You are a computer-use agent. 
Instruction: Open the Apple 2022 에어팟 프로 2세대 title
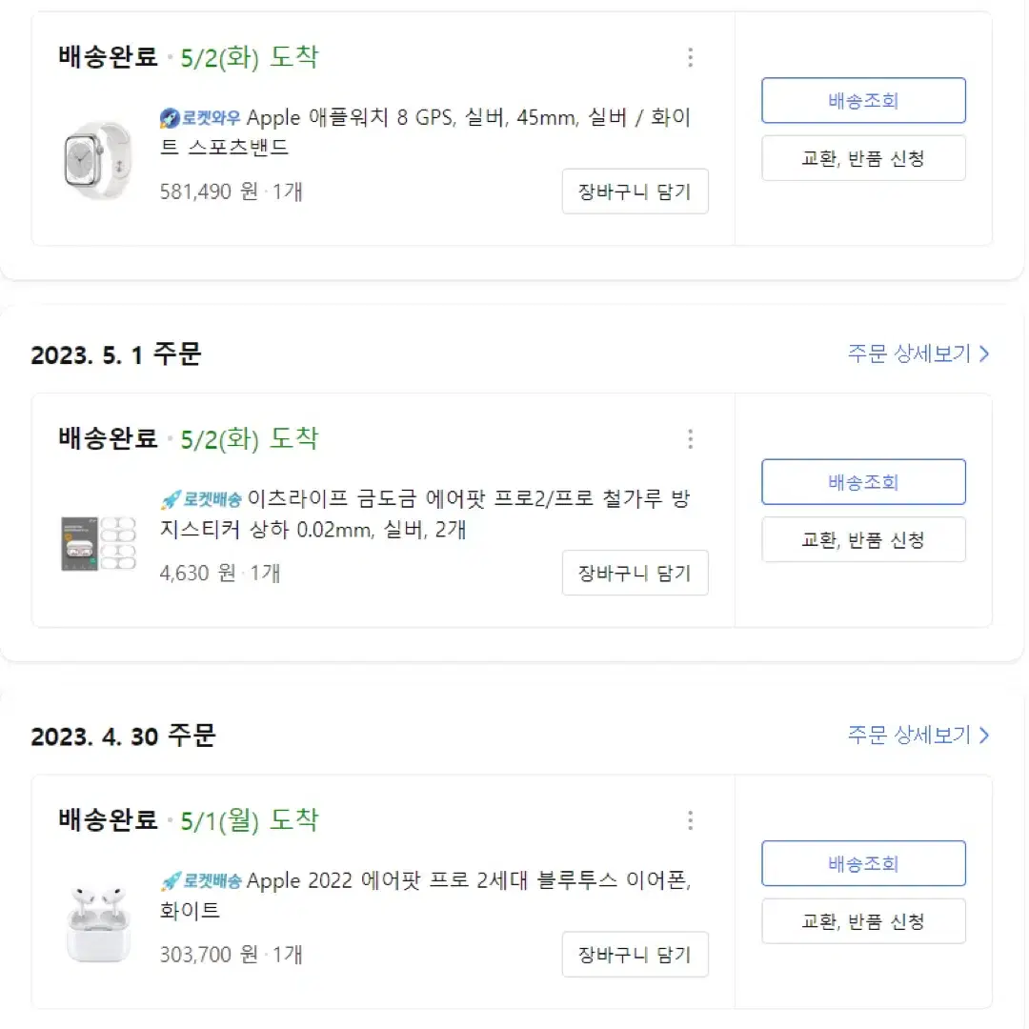point(425,895)
